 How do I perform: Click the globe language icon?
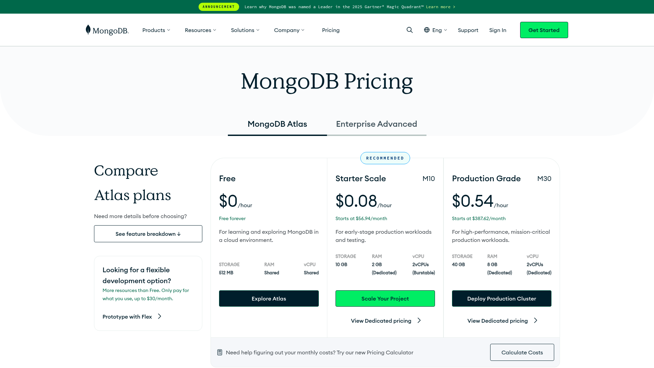[427, 30]
